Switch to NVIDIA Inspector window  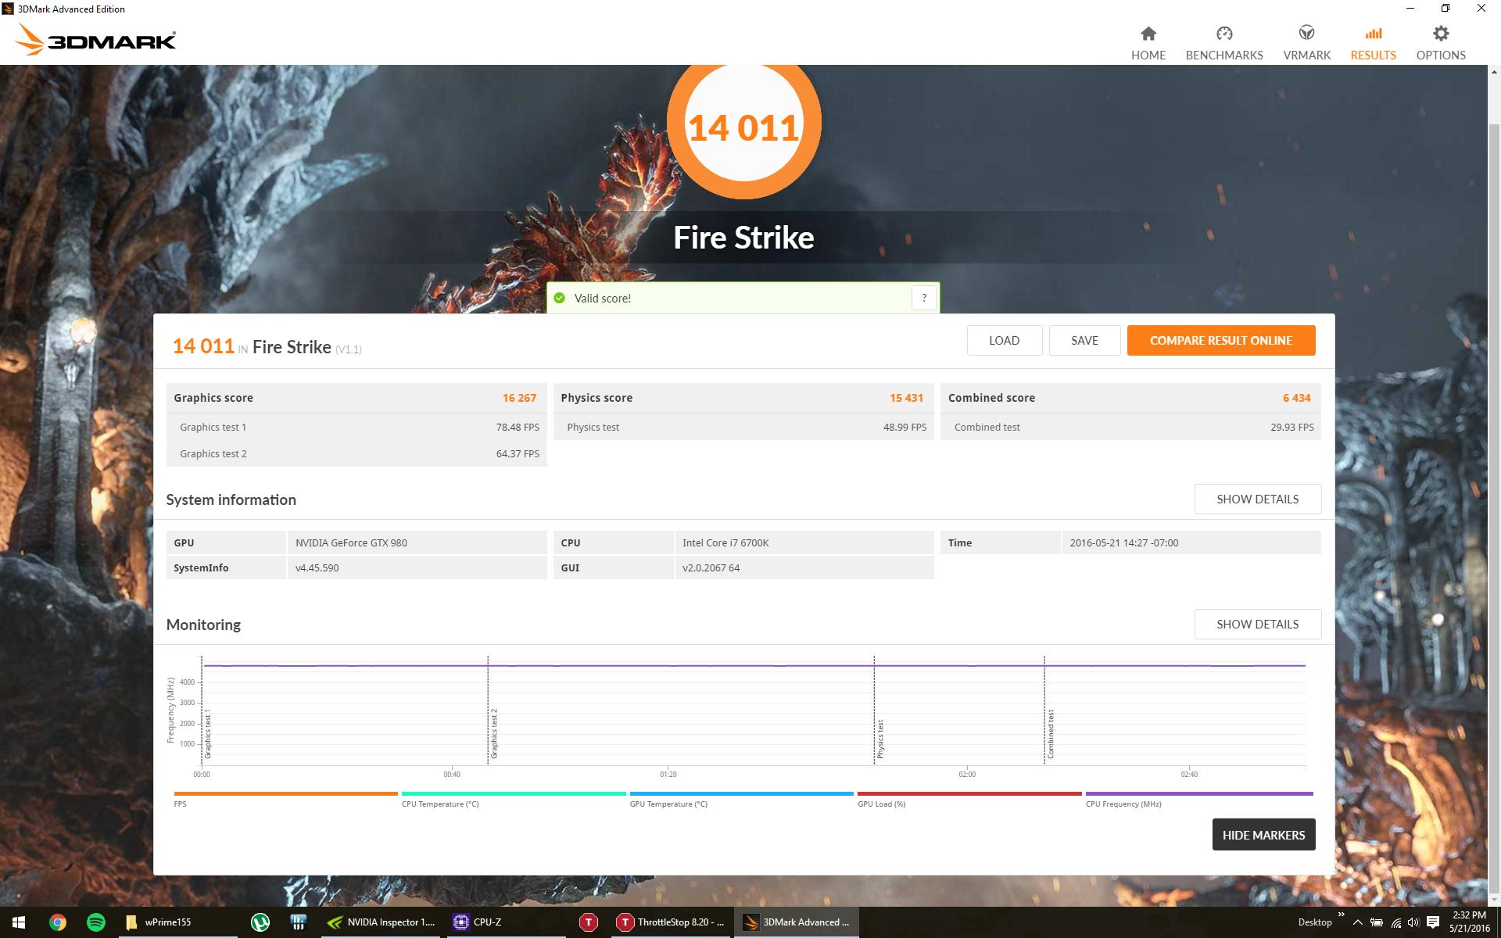(382, 922)
